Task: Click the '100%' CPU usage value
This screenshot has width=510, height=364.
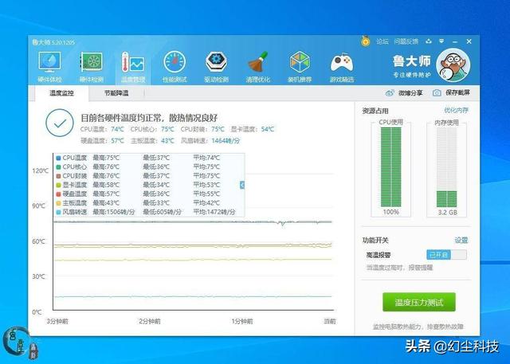Action: point(391,212)
